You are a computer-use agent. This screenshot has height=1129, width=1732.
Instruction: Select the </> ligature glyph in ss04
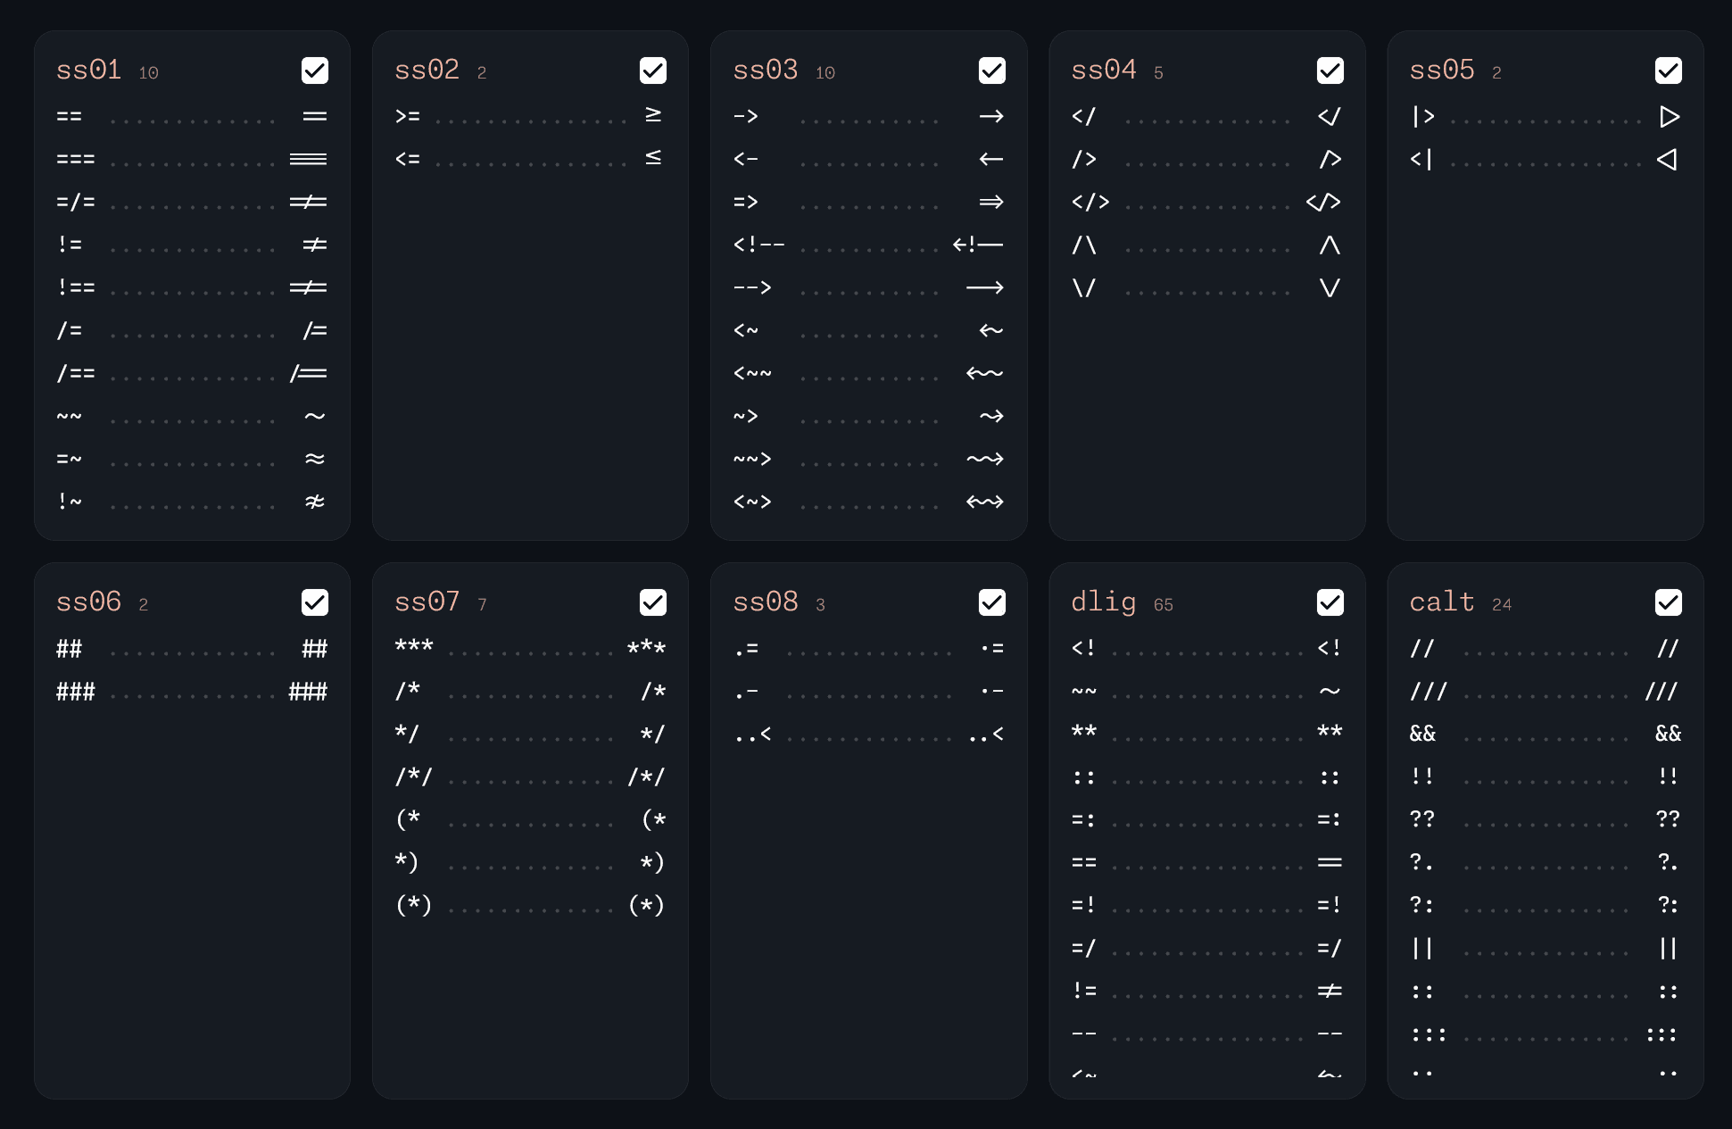click(1323, 203)
